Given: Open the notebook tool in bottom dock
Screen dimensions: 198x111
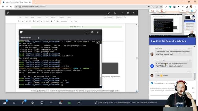Looking at the screenshot, I should pyautogui.click(x=24, y=103).
